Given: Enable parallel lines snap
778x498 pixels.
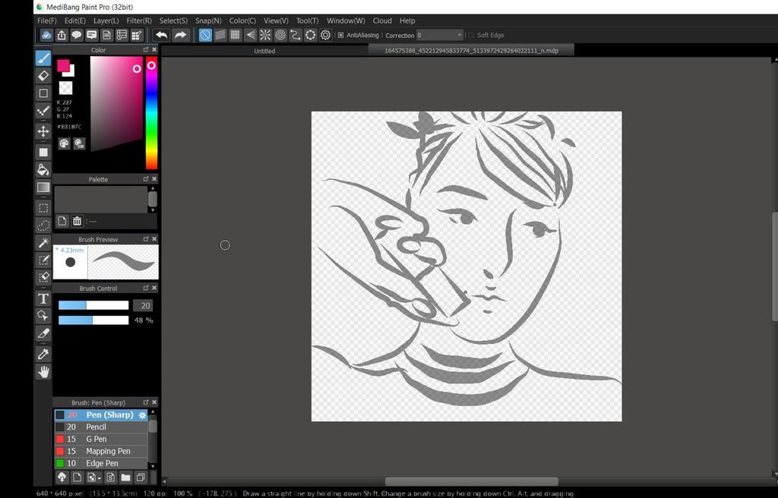Looking at the screenshot, I should tap(220, 35).
